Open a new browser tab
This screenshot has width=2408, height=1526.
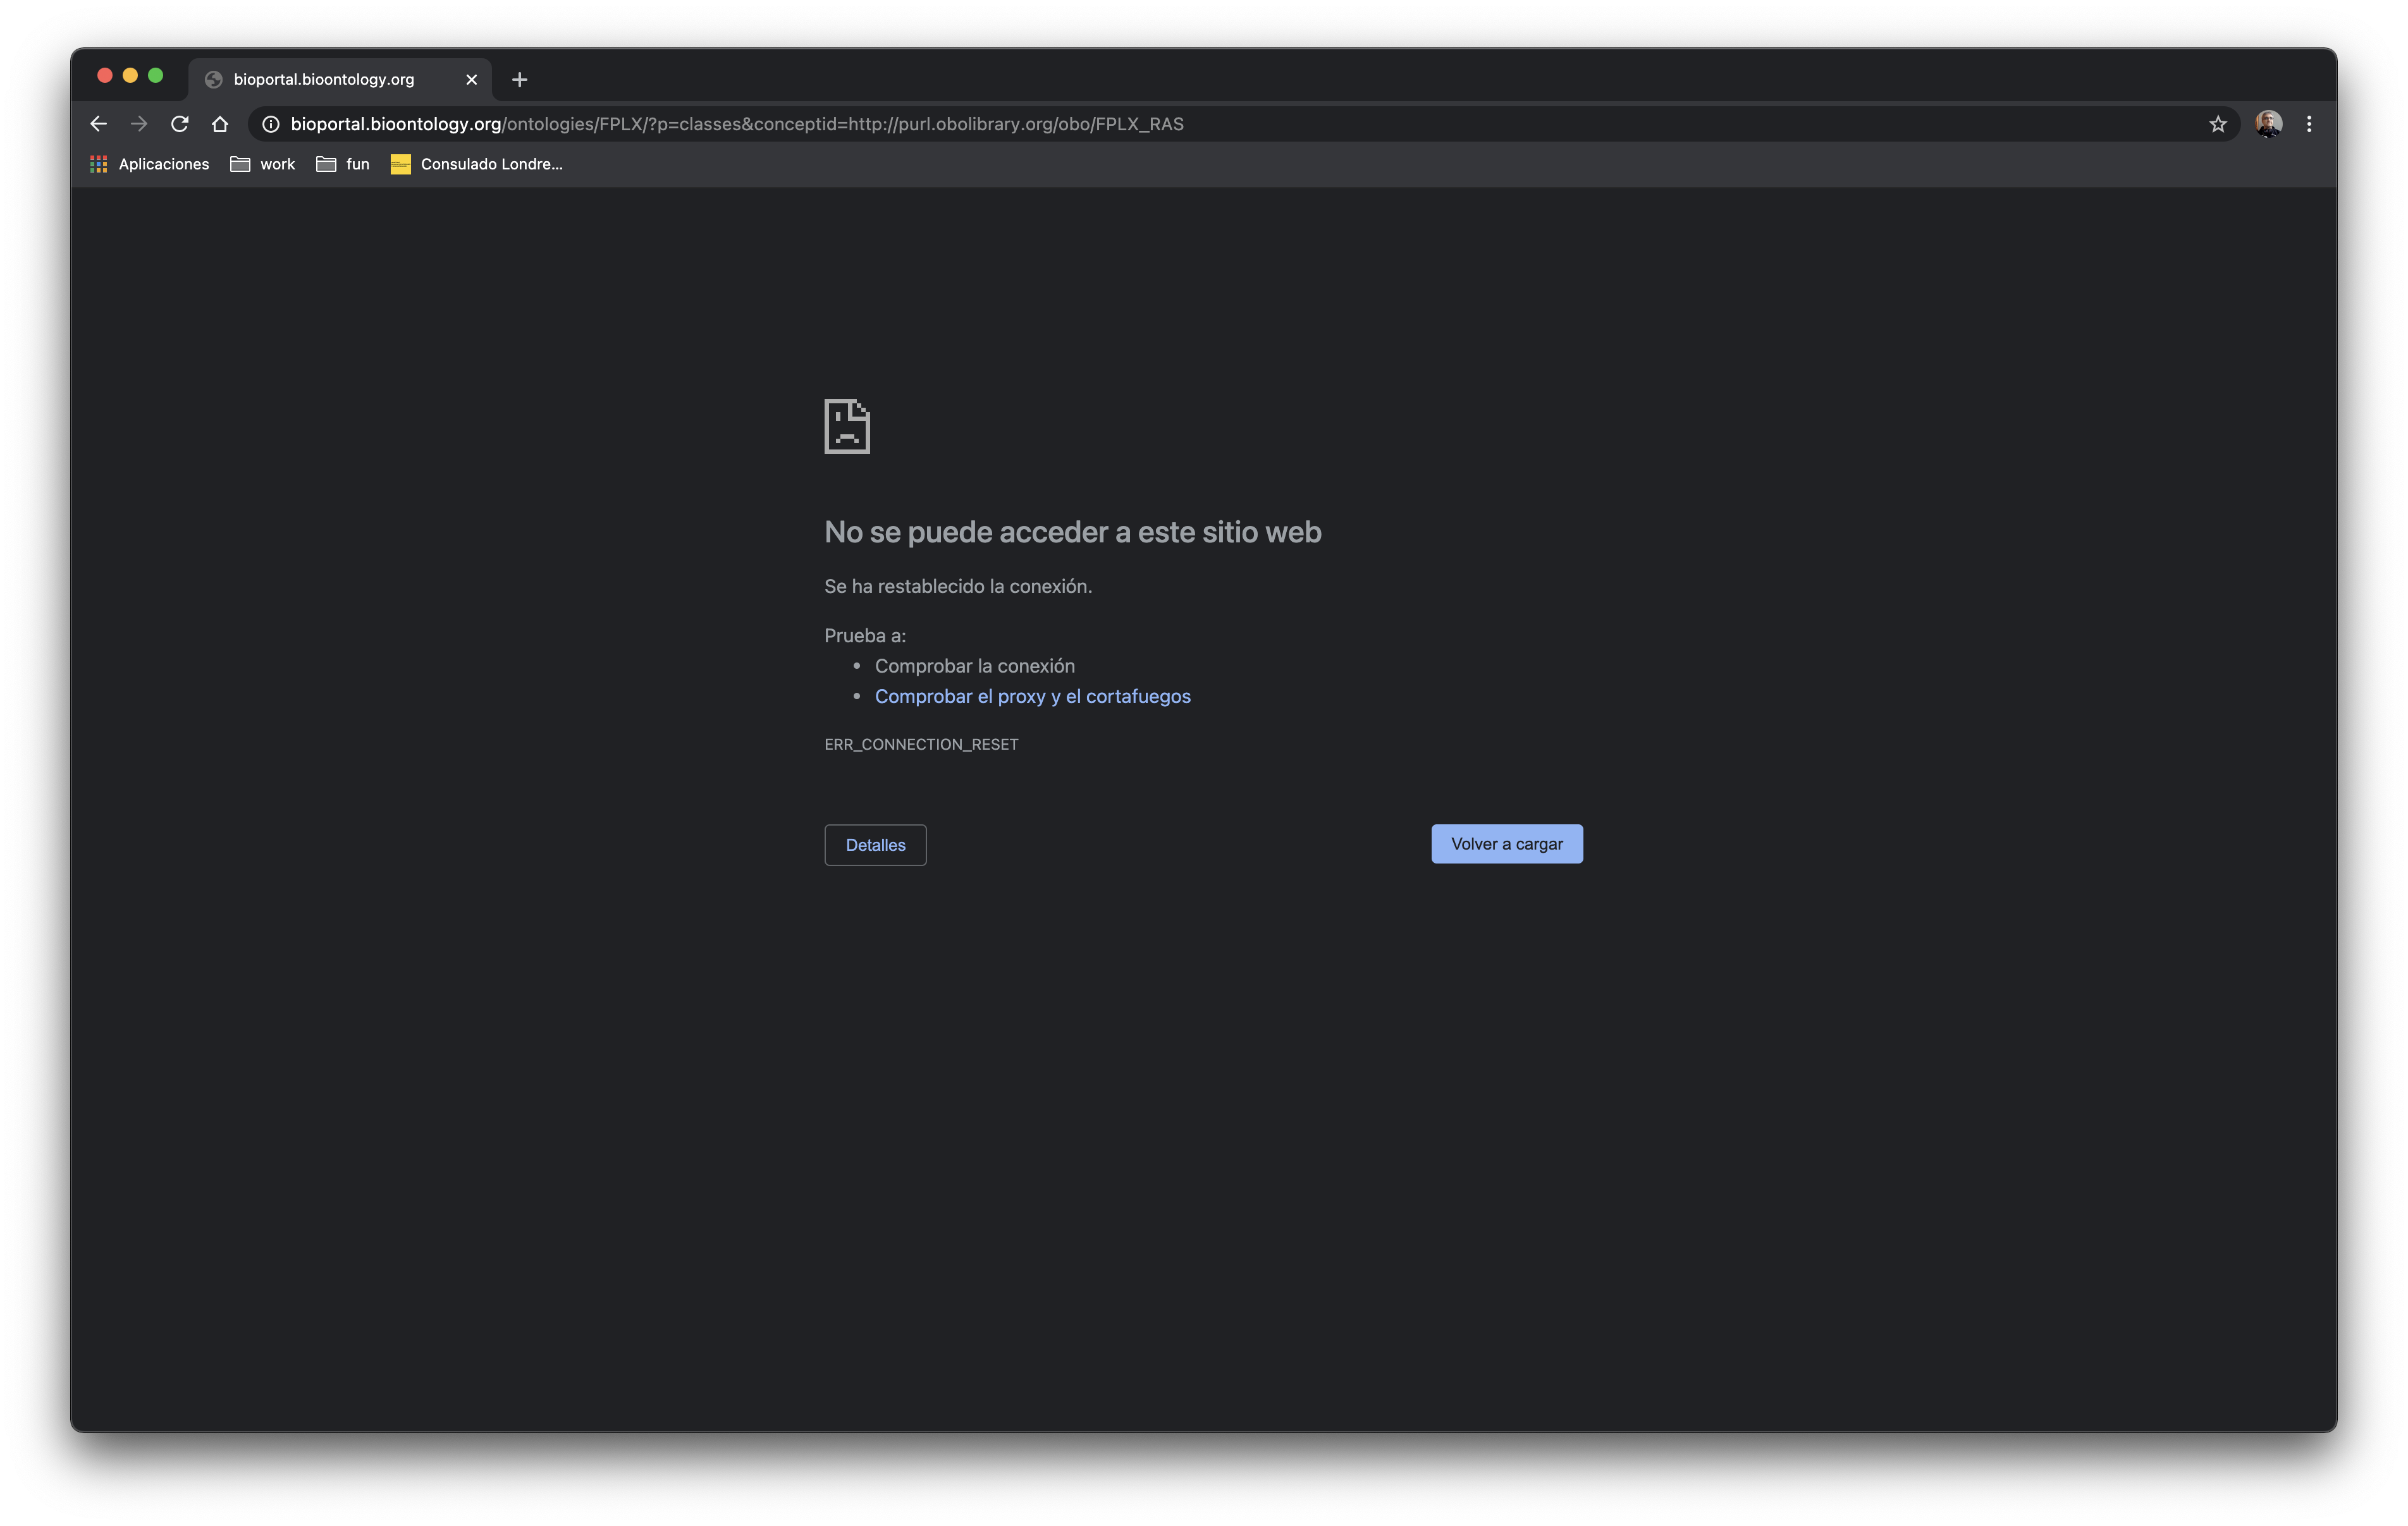click(x=518, y=79)
